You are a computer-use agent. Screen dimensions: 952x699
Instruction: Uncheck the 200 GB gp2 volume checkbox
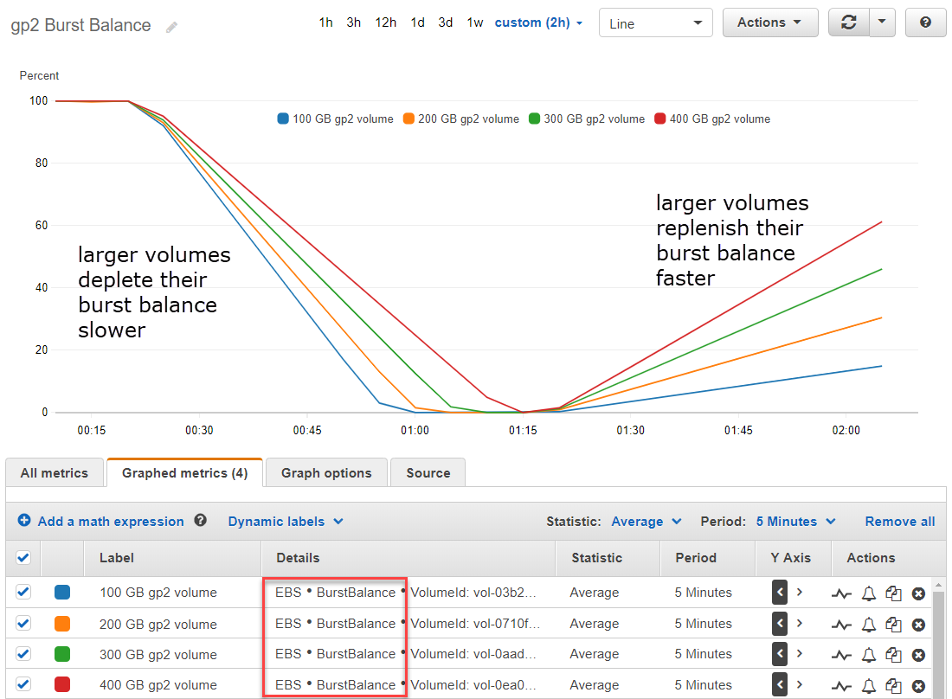point(23,623)
